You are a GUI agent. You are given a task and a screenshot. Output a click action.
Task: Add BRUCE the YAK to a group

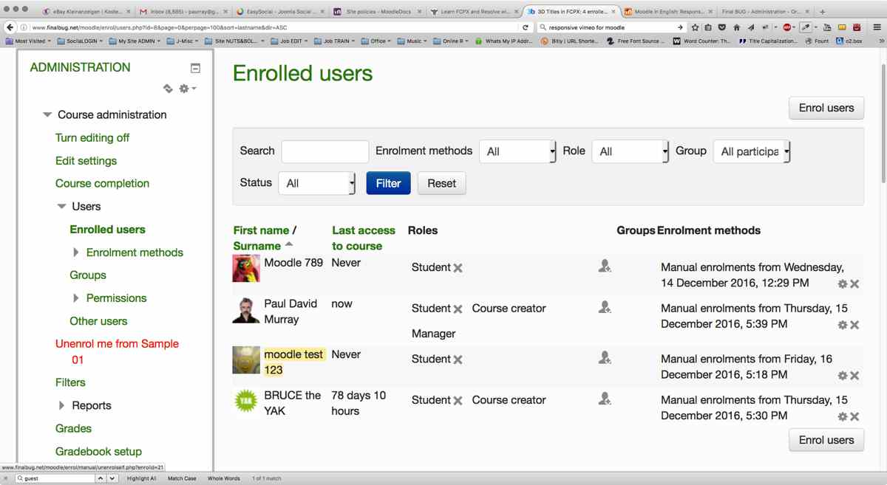coord(605,399)
